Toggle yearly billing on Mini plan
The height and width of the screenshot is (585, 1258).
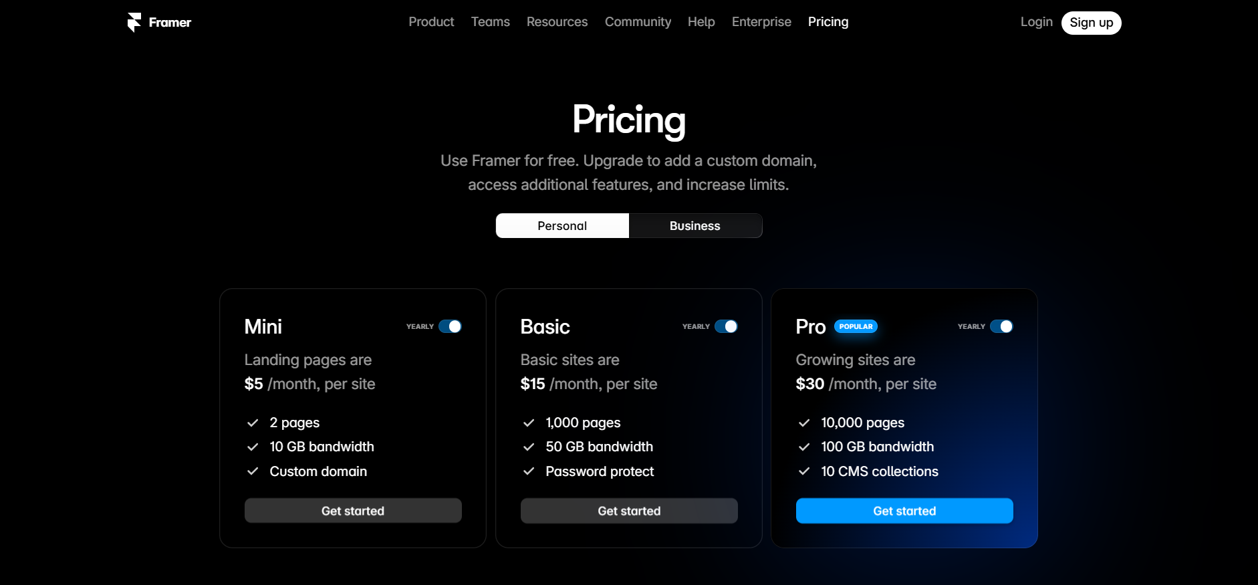click(450, 326)
